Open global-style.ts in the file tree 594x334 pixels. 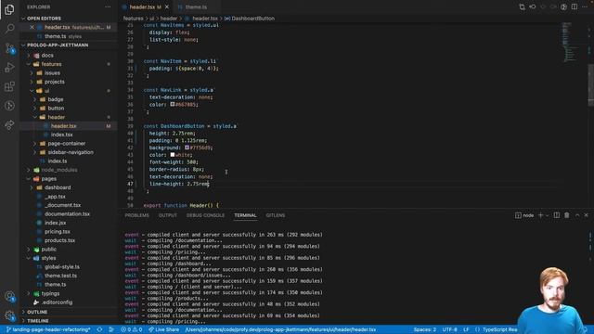coord(62,267)
